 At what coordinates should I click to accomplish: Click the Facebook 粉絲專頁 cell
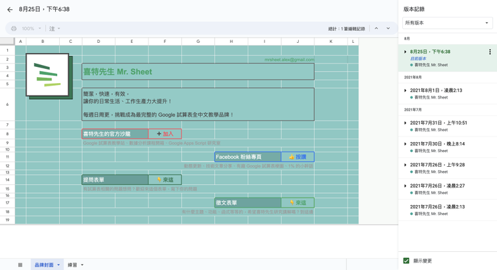pos(248,157)
